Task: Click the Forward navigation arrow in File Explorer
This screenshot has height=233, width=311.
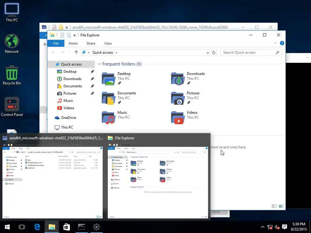Action: pyautogui.click(x=62, y=52)
